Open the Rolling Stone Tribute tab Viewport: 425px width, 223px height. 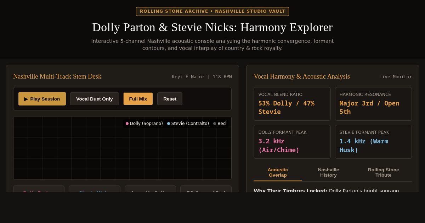384,172
